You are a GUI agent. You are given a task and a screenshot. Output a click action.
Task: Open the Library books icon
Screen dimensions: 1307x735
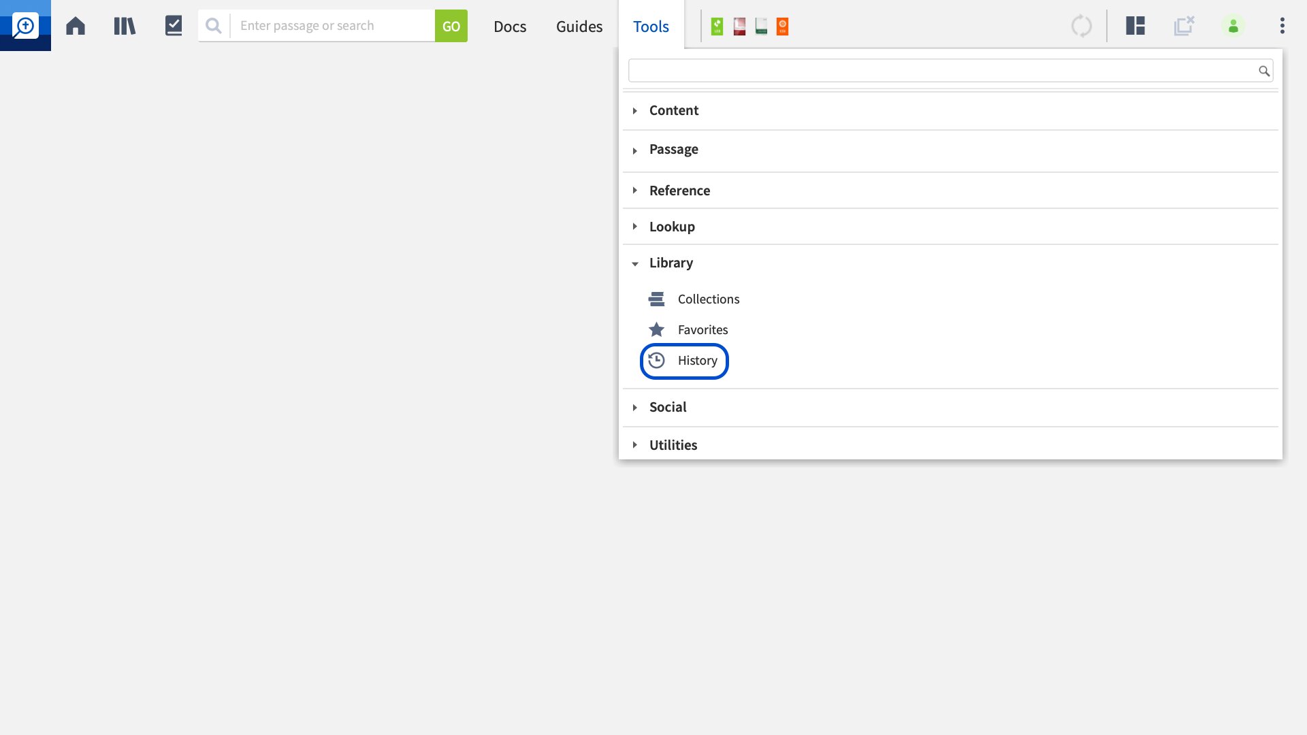click(125, 26)
